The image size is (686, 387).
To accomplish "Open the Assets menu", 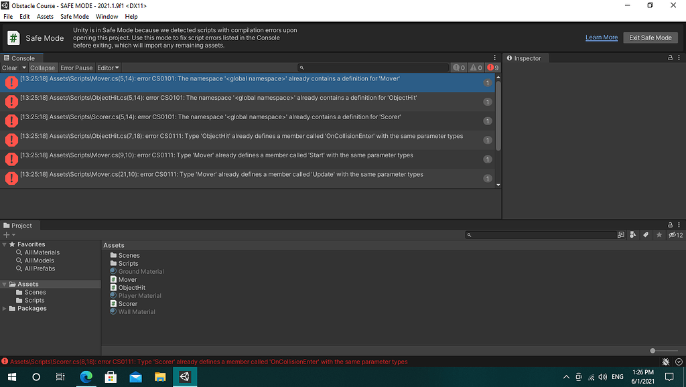I will pos(45,17).
